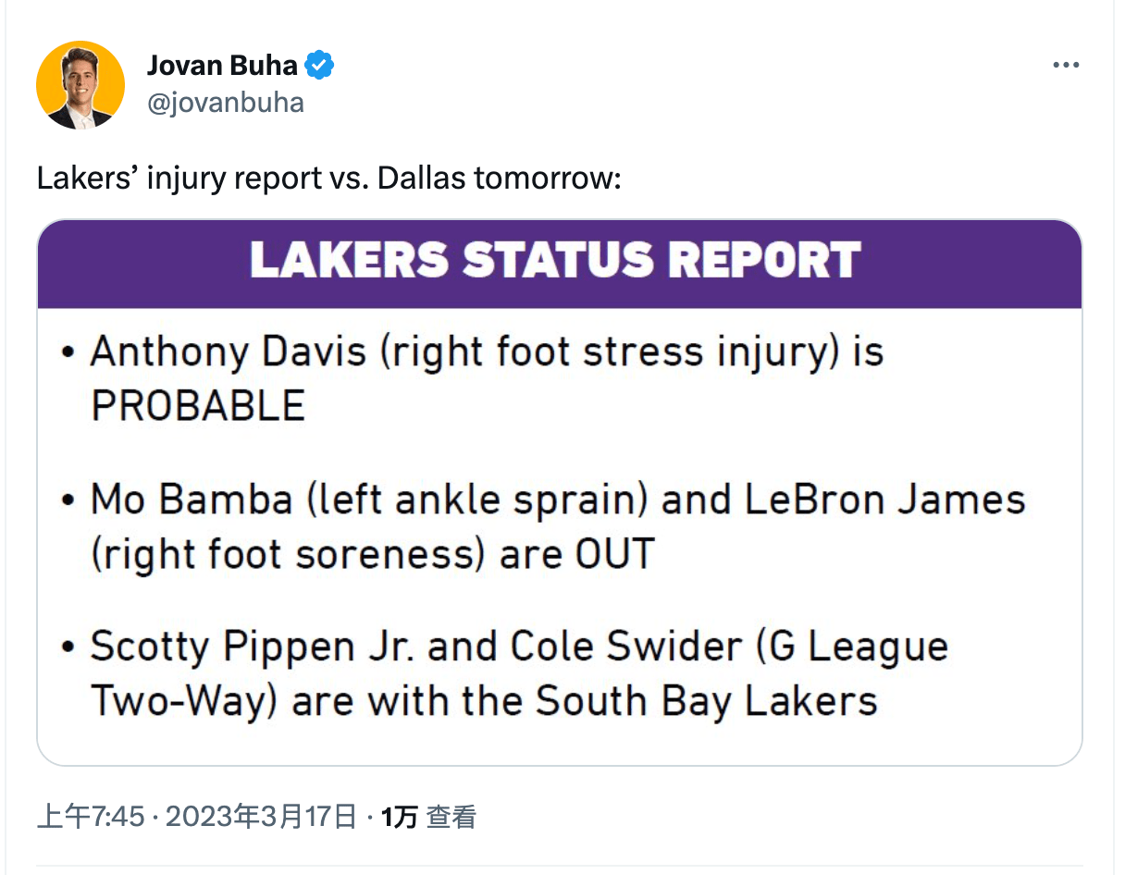Viewport: 1125px width, 875px height.
Task: Click the purple LAKERS STATUS REPORT banner
Action: pos(560,264)
